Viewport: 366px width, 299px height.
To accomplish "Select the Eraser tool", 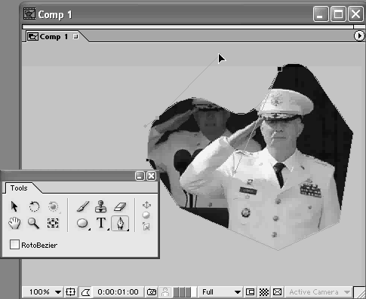I will pos(120,206).
